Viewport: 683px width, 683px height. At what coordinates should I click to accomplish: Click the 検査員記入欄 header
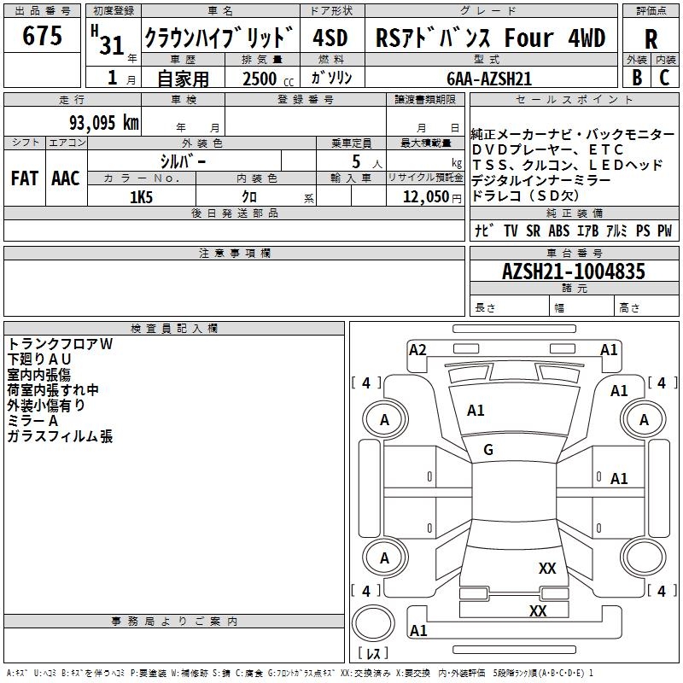(174, 329)
